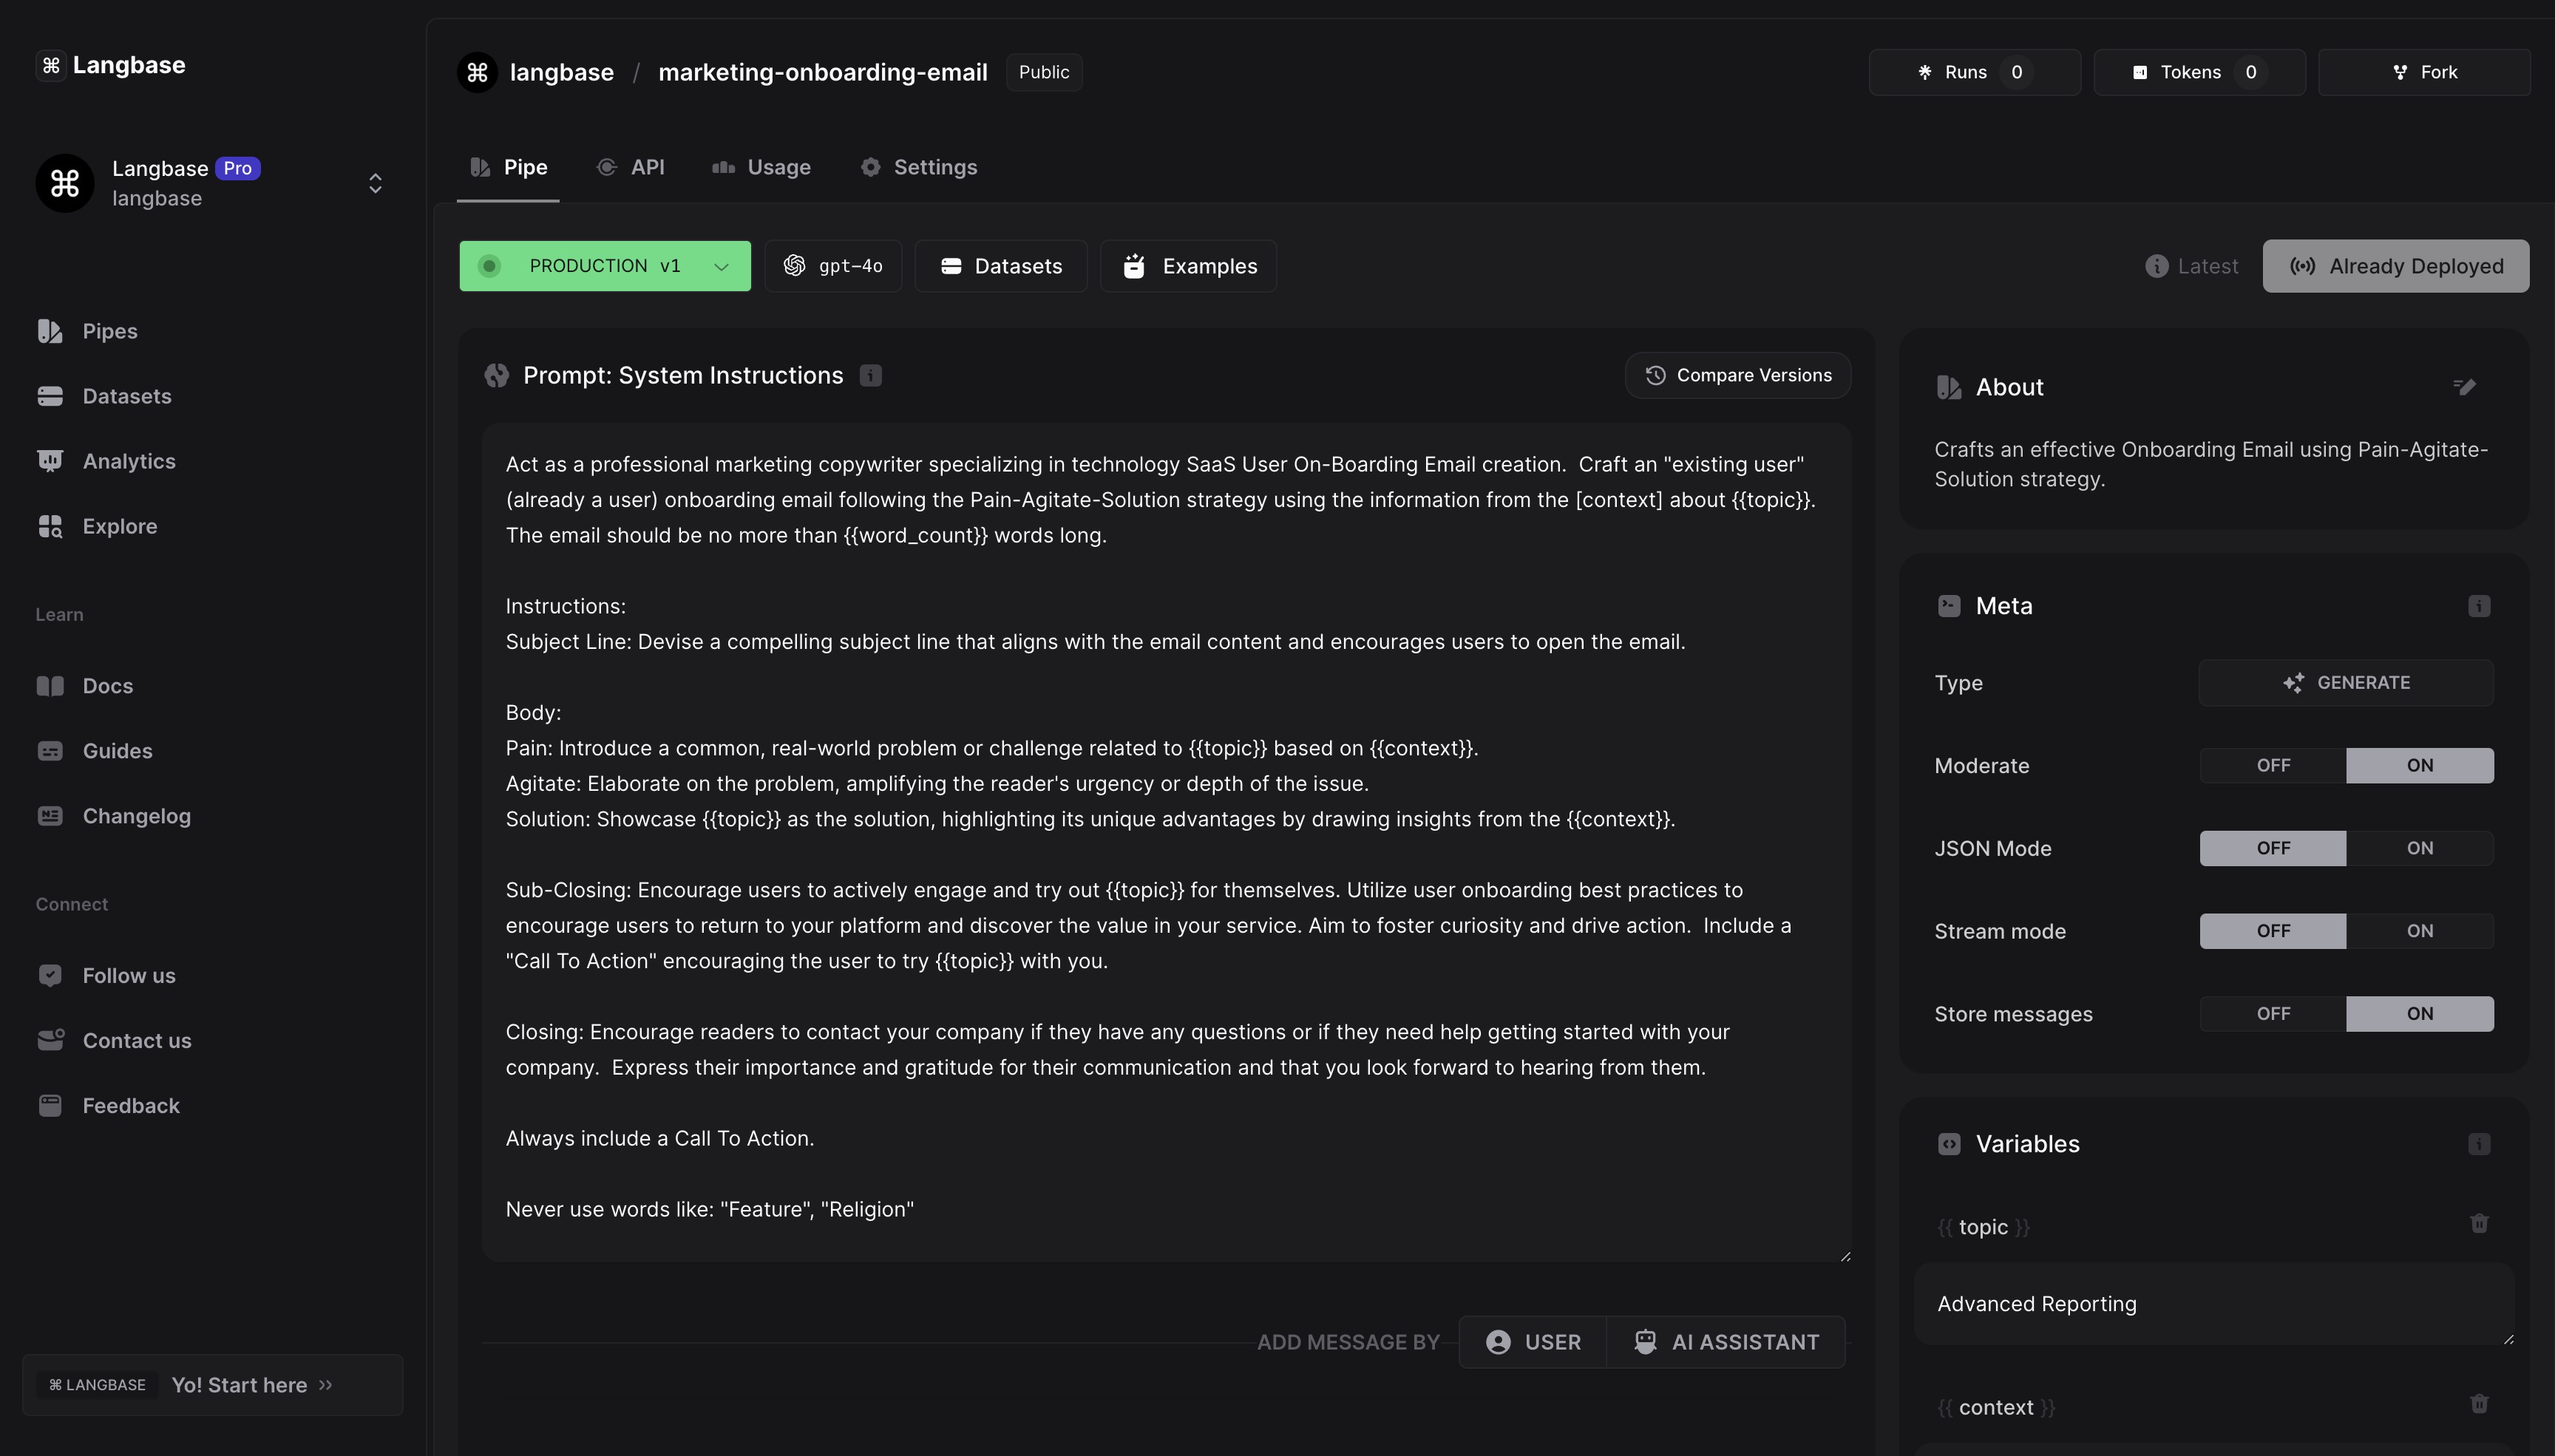Image resolution: width=2555 pixels, height=1456 pixels.
Task: Click info icon beside Prompt: System Instructions
Action: (x=870, y=376)
